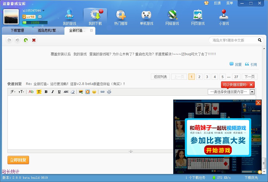The image size is (268, 182).
Task: Open the 菜单 menu
Action: 230,3
